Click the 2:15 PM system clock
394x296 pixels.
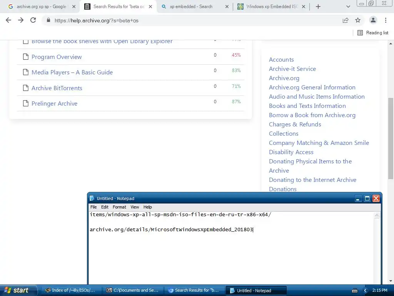(380, 291)
